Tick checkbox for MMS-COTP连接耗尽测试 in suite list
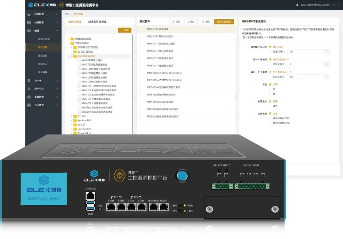343x239 pixels. click(140, 66)
